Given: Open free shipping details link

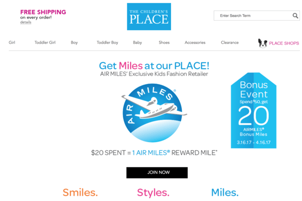Looking at the screenshot, I should coord(26,22).
